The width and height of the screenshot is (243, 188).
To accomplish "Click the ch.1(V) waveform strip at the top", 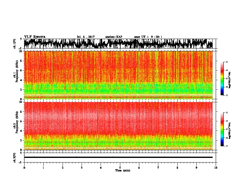I will click(118, 44).
